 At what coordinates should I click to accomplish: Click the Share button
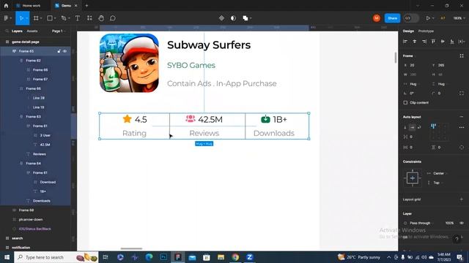[392, 18]
